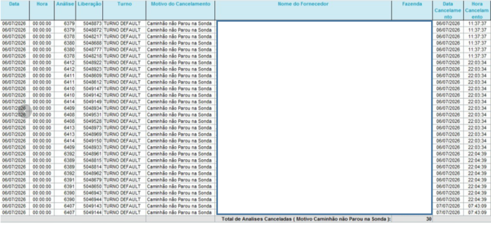Select the Liberação cell 5048688

(89, 43)
